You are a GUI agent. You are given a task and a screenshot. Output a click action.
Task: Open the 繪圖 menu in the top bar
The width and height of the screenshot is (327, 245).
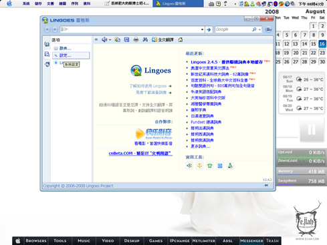pyautogui.click(x=62, y=3)
